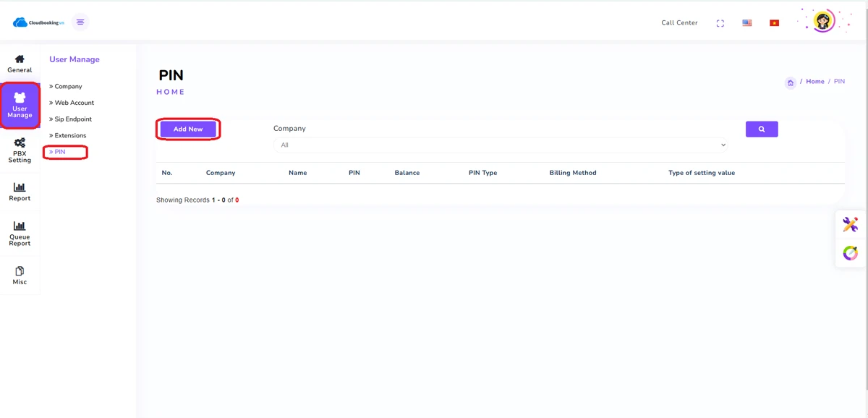Follow the Home breadcrumb link
The width and height of the screenshot is (868, 418).
pyautogui.click(x=814, y=82)
